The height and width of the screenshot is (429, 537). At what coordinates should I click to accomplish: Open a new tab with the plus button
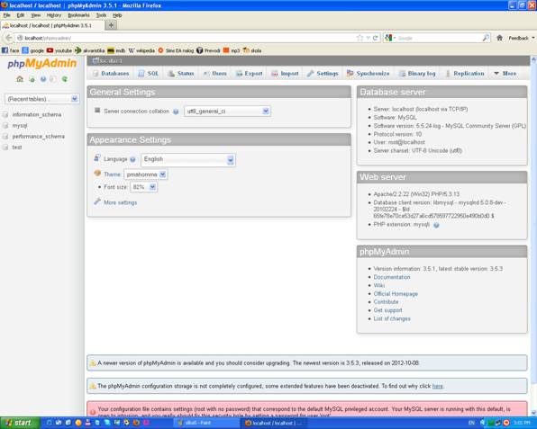[x=111, y=25]
